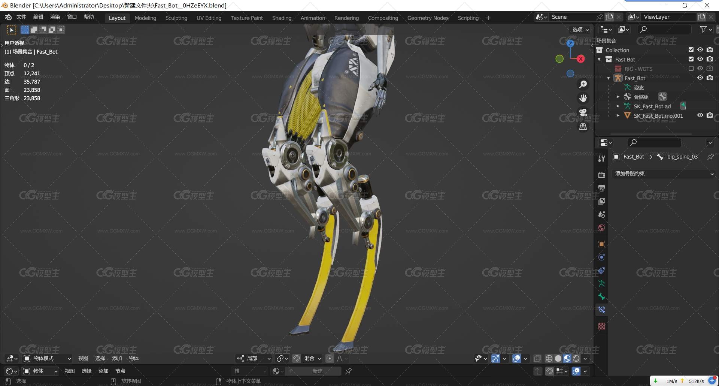Open the View Layer properties tab
Image resolution: width=719 pixels, height=386 pixels.
point(601,201)
